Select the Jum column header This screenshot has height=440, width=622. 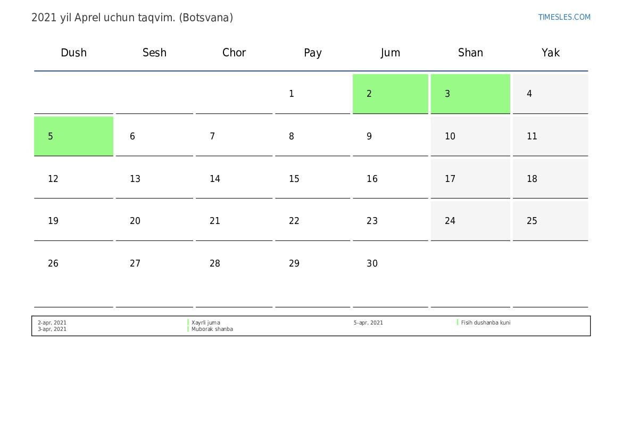click(390, 53)
